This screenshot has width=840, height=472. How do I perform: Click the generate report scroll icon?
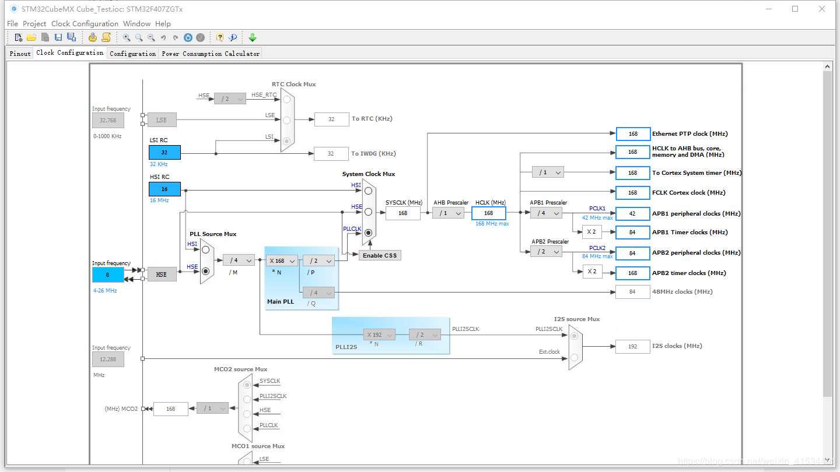[106, 37]
